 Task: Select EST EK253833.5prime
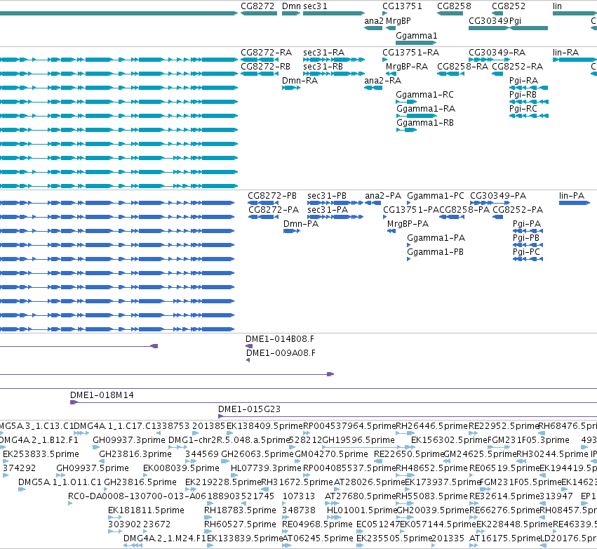(x=41, y=454)
